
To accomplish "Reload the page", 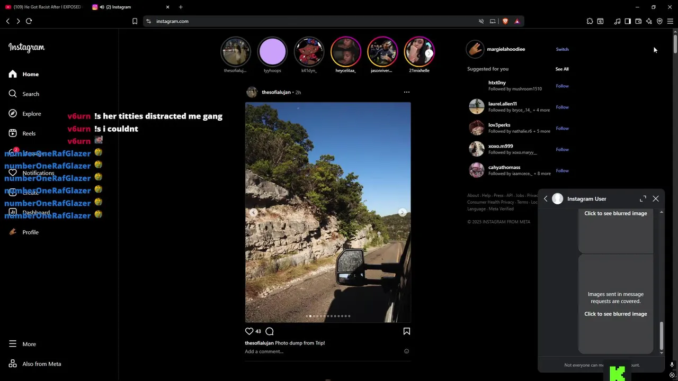I will pyautogui.click(x=29, y=21).
